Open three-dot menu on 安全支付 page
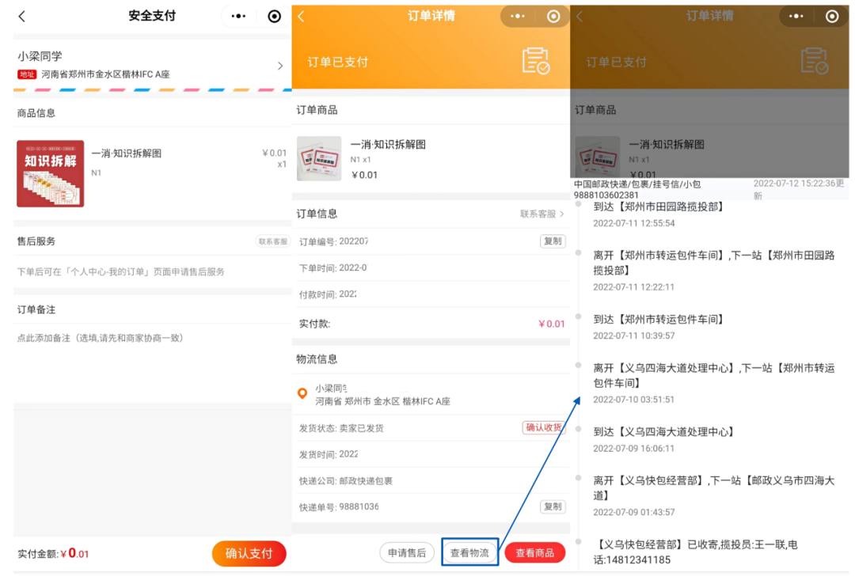Viewport: 855px width, 580px height. [238, 17]
